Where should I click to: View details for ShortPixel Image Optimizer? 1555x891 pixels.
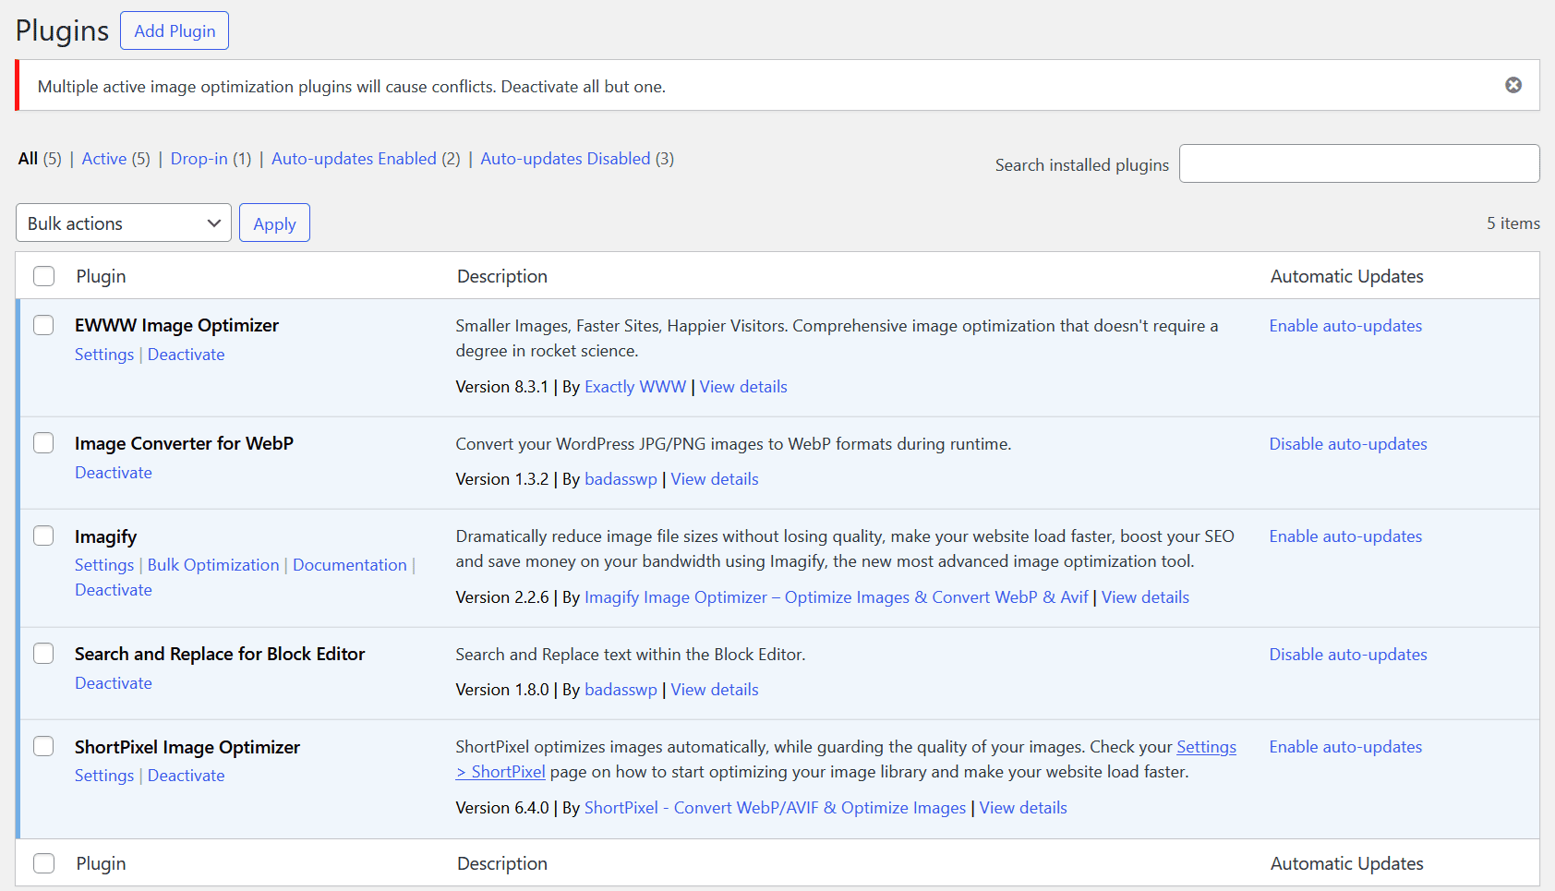[1023, 808]
